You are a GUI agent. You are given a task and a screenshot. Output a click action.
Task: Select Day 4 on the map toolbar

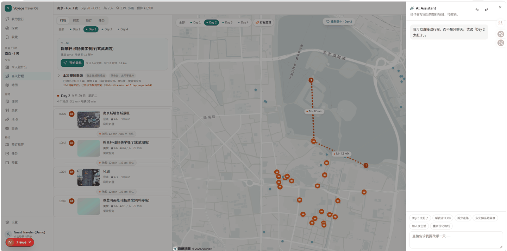pyautogui.click(x=243, y=22)
